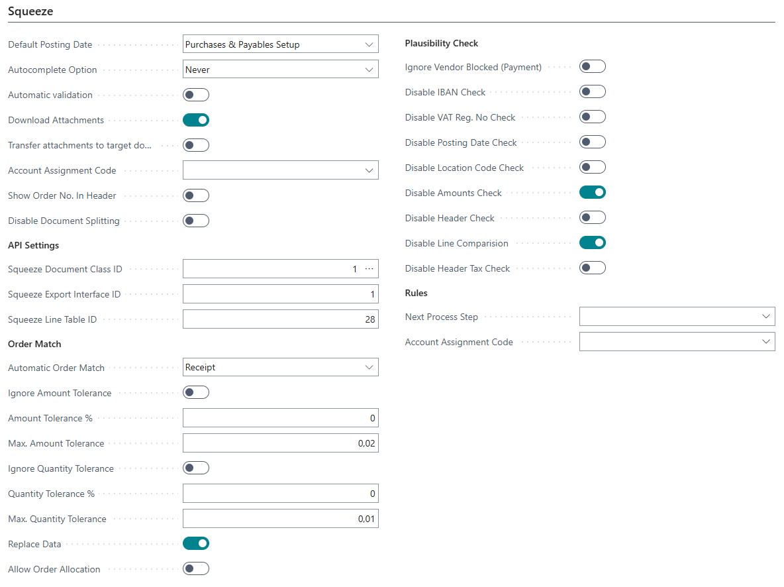784x587 pixels.
Task: Toggle Disable Amounts Check off
Action: (x=592, y=193)
